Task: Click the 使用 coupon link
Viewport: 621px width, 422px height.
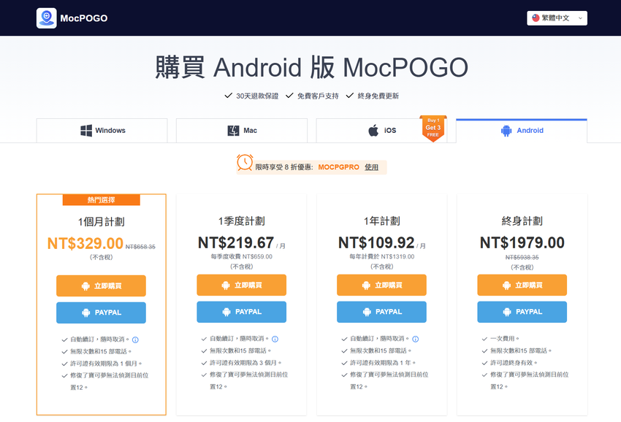Action: (371, 167)
